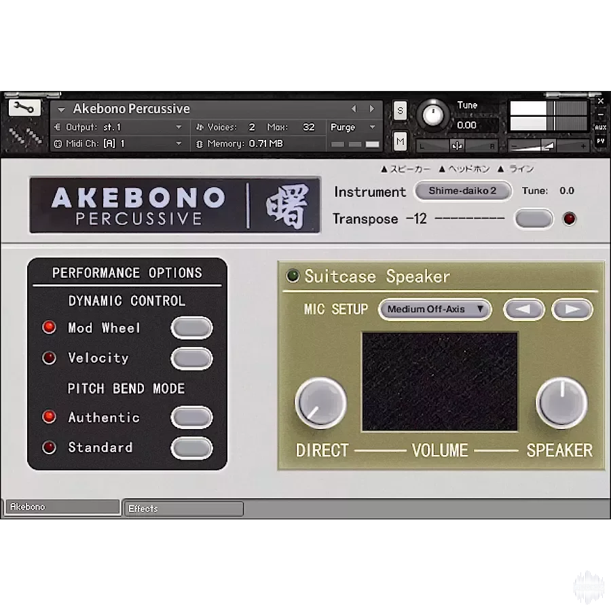Click the Memory chip icon
Screen dimensions: 611x611
click(200, 143)
